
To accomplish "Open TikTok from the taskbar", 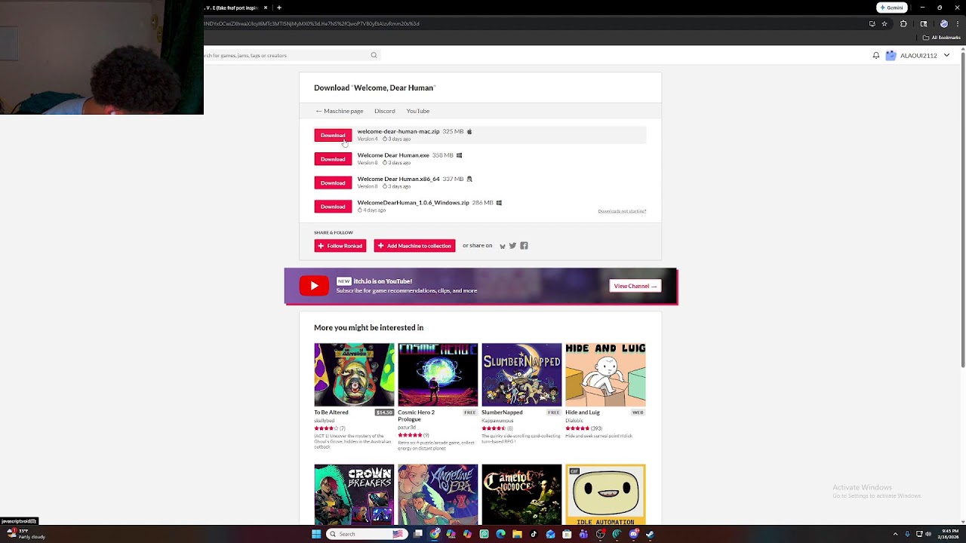I will (534, 534).
